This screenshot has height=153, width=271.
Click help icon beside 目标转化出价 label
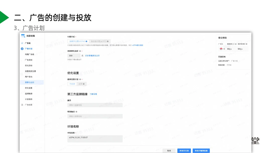[x=80, y=51]
